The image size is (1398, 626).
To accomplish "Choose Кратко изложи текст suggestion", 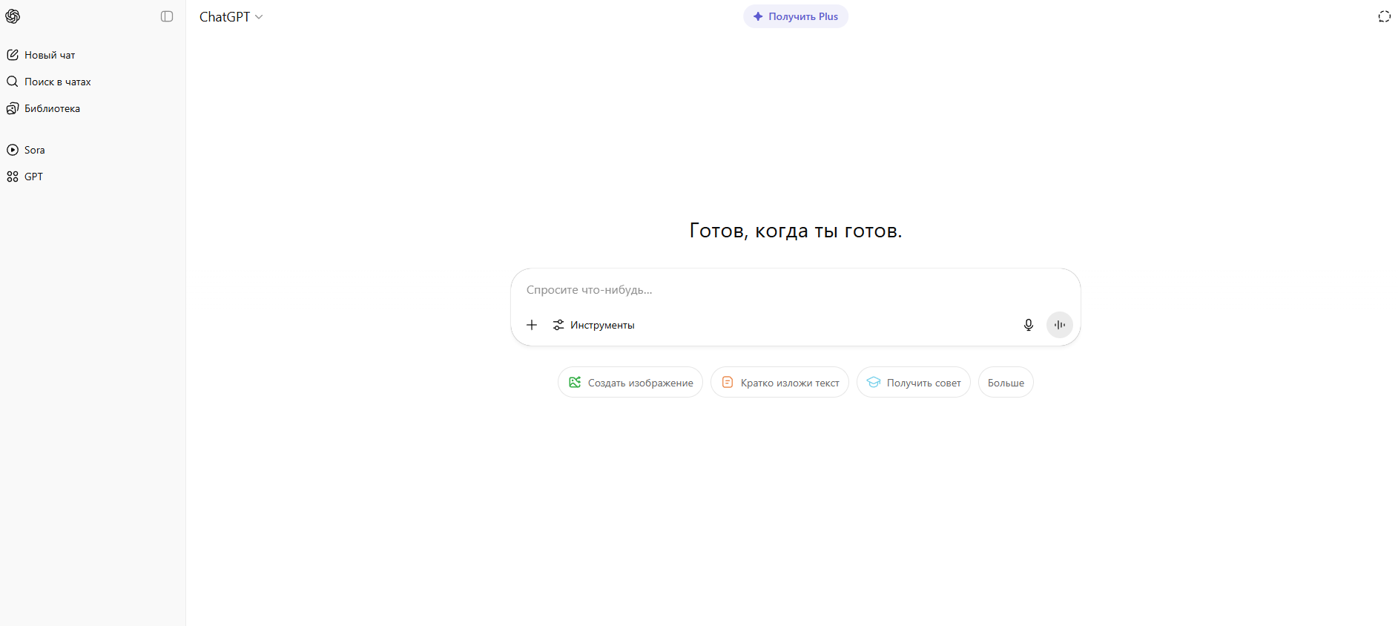I will tap(779, 382).
